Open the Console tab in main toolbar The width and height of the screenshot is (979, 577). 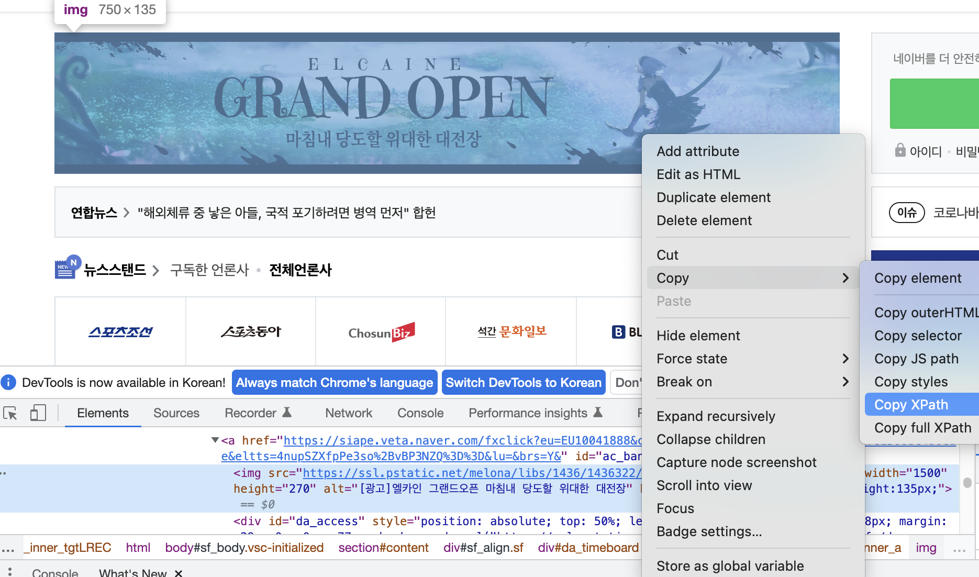click(x=420, y=413)
